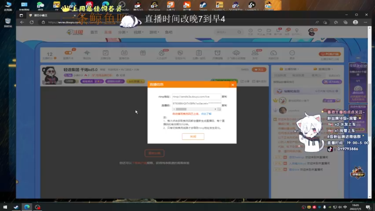Select the highlighted 直播 nav item
Screen dimensions: 375x211
(108, 32)
